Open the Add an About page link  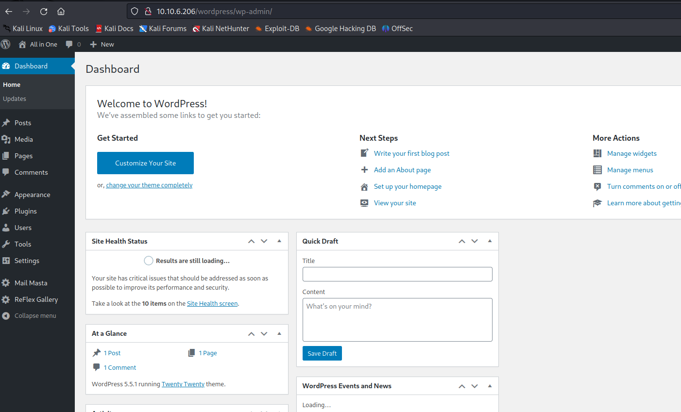[x=402, y=170]
